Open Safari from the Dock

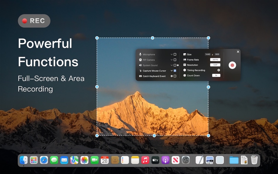(x=44, y=160)
